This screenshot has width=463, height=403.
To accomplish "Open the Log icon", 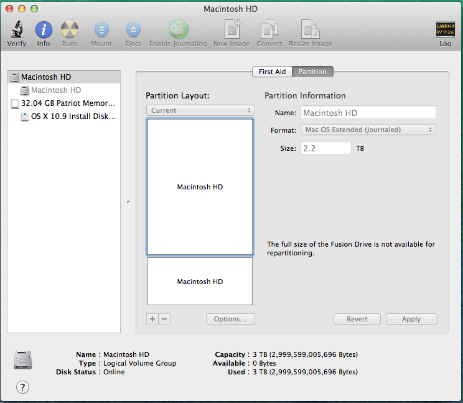I will 446,29.
